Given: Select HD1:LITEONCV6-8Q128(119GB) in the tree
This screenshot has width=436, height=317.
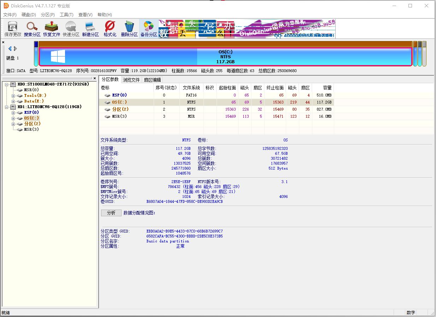Looking at the screenshot, I should tap(49, 107).
